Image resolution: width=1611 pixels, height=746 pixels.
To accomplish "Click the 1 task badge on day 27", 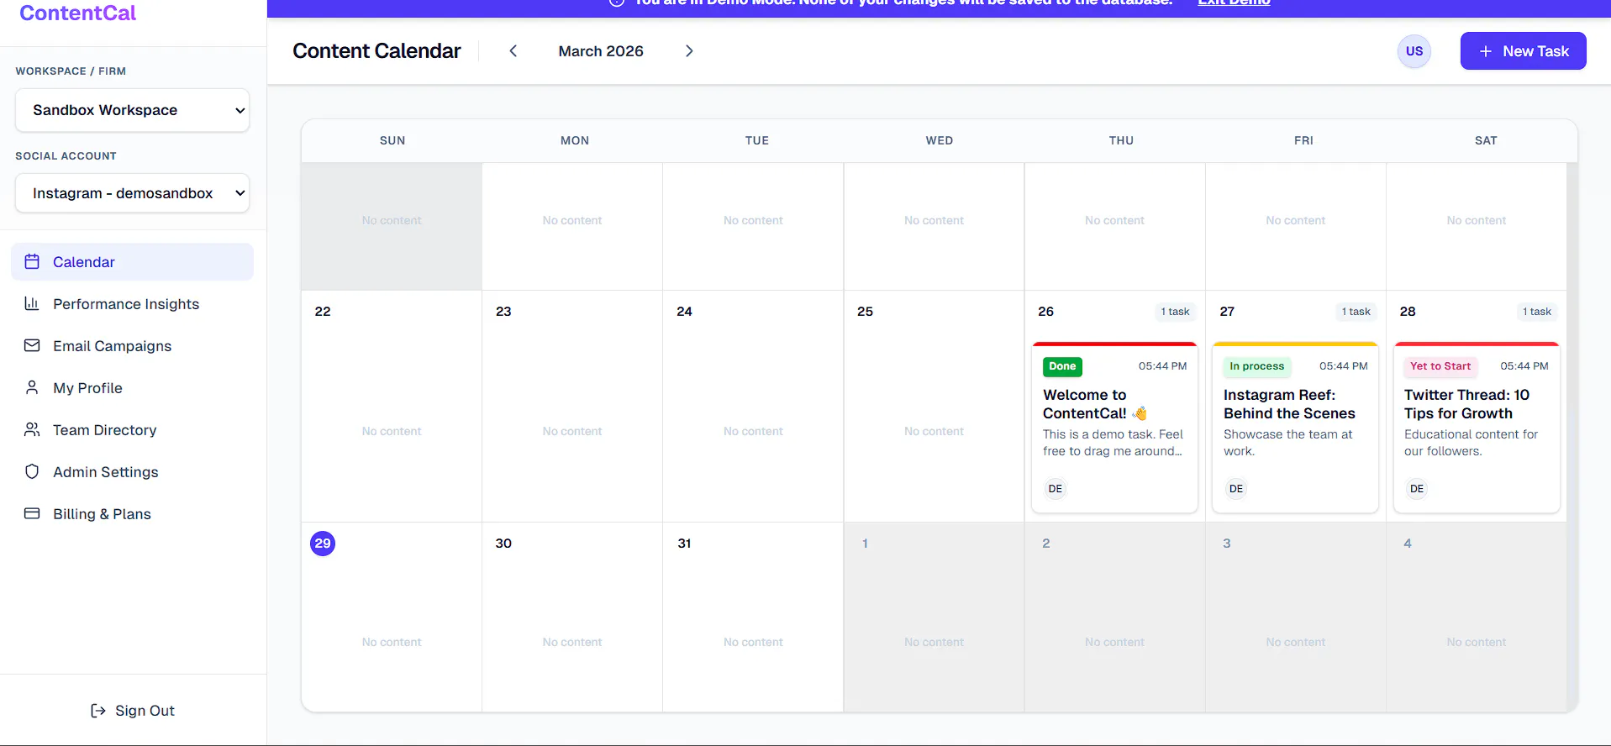I will 1356,312.
